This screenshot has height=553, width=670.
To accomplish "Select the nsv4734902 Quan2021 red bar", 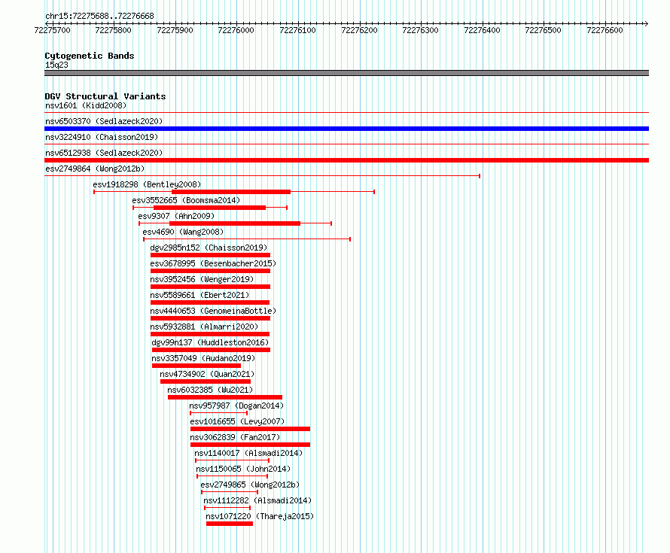I will click(x=206, y=381).
